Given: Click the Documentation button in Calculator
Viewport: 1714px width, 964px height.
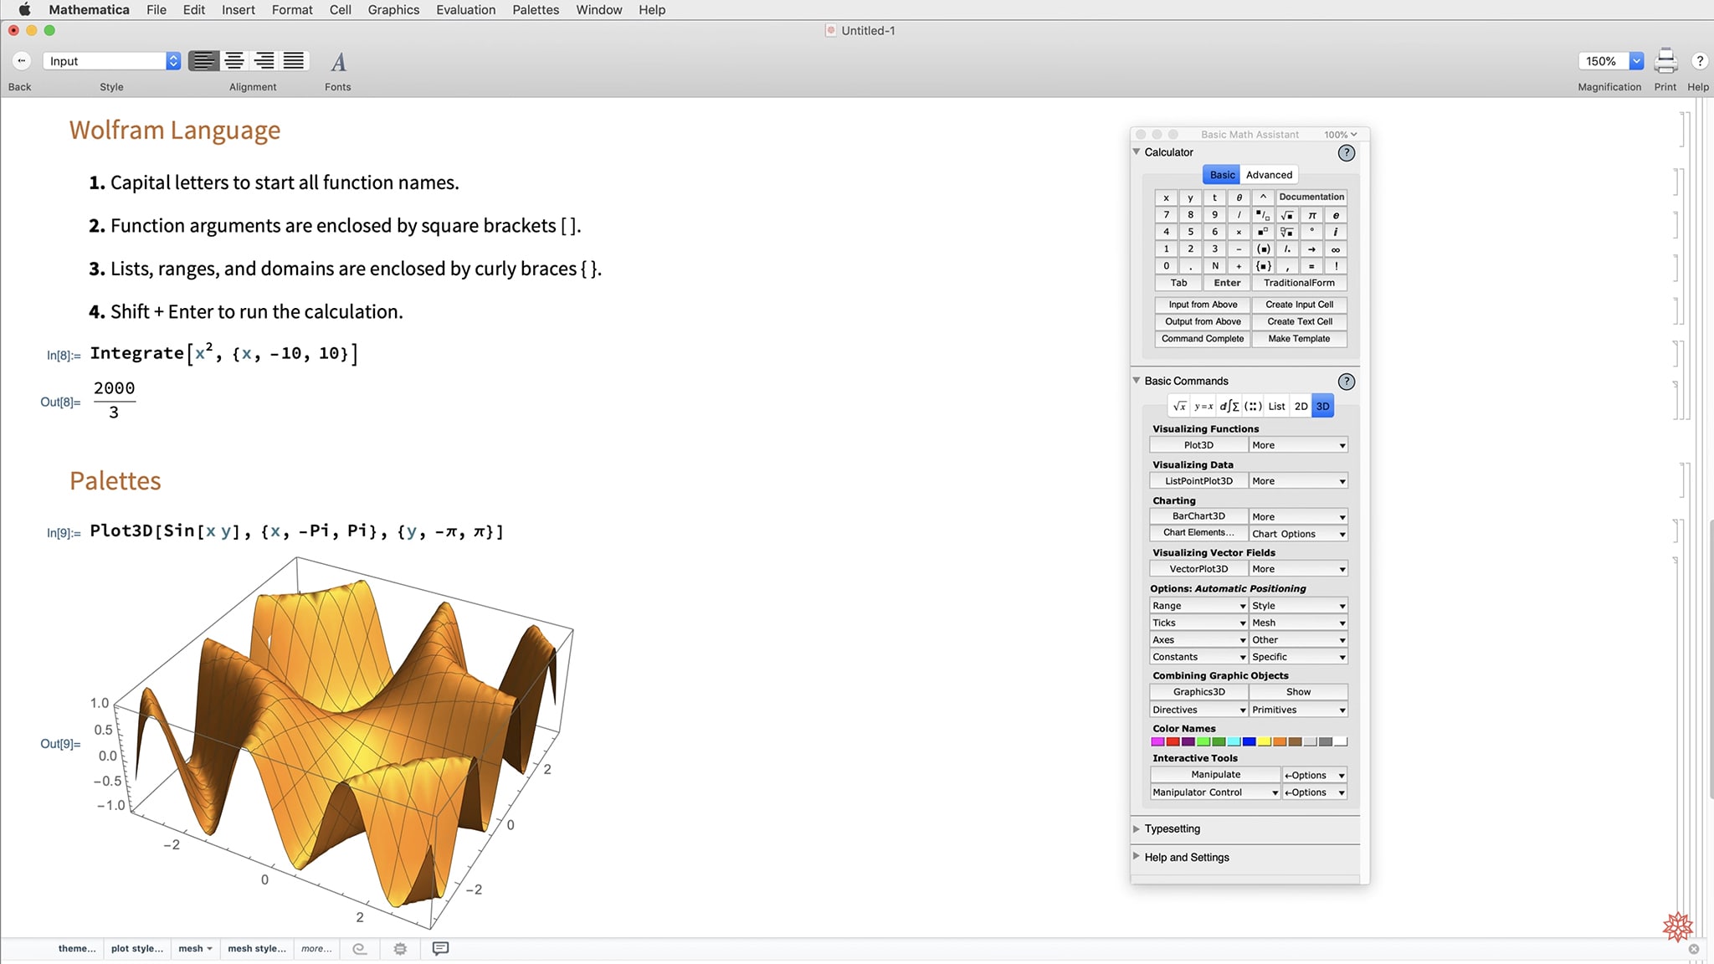Looking at the screenshot, I should [x=1311, y=197].
